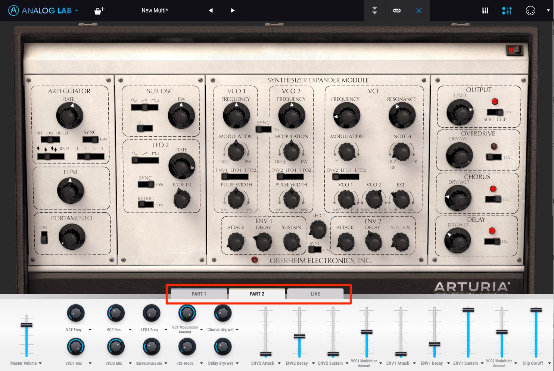This screenshot has height=371, width=554.
Task: Go to the next preset arrow
Action: (233, 10)
